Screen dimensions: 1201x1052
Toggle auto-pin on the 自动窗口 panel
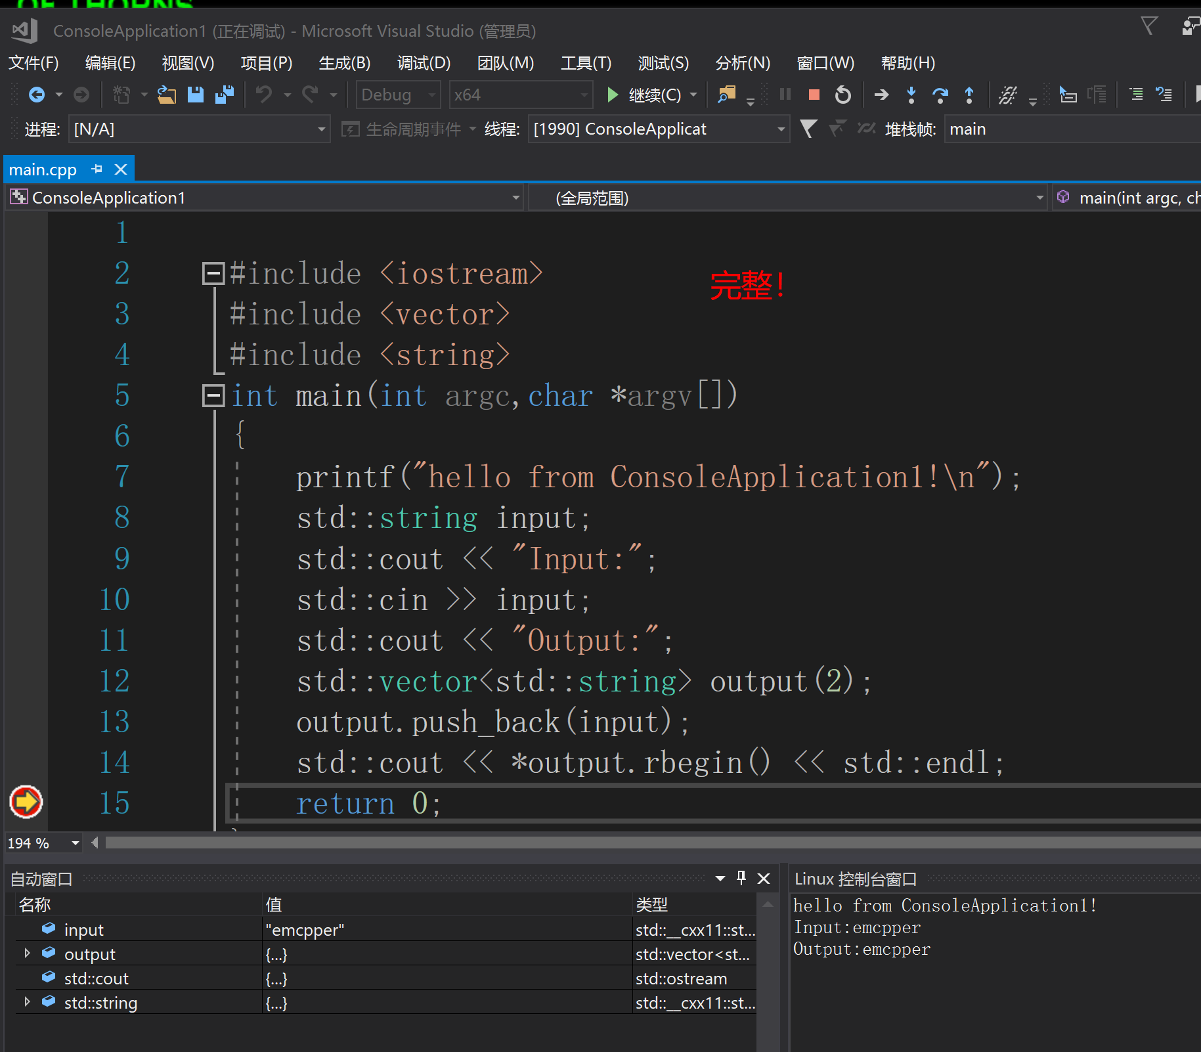741,878
